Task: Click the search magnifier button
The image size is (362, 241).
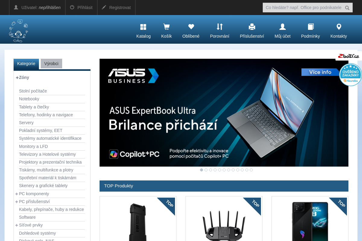Action: [x=347, y=8]
